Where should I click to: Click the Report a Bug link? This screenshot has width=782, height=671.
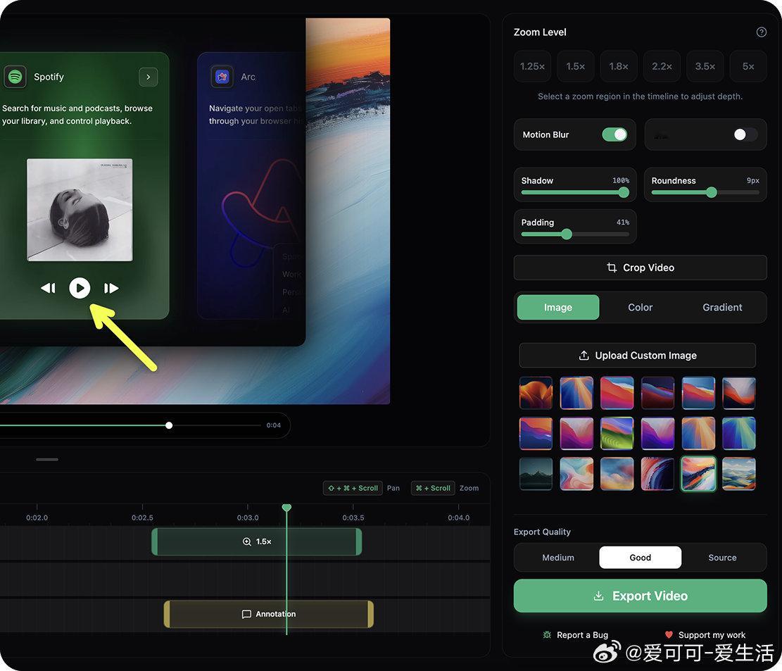pos(575,634)
